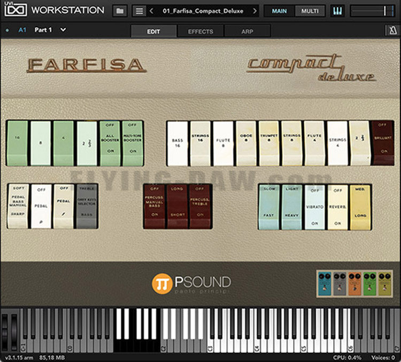Open the preset browser folder icon
This screenshot has width=401, height=362.
tap(120, 11)
